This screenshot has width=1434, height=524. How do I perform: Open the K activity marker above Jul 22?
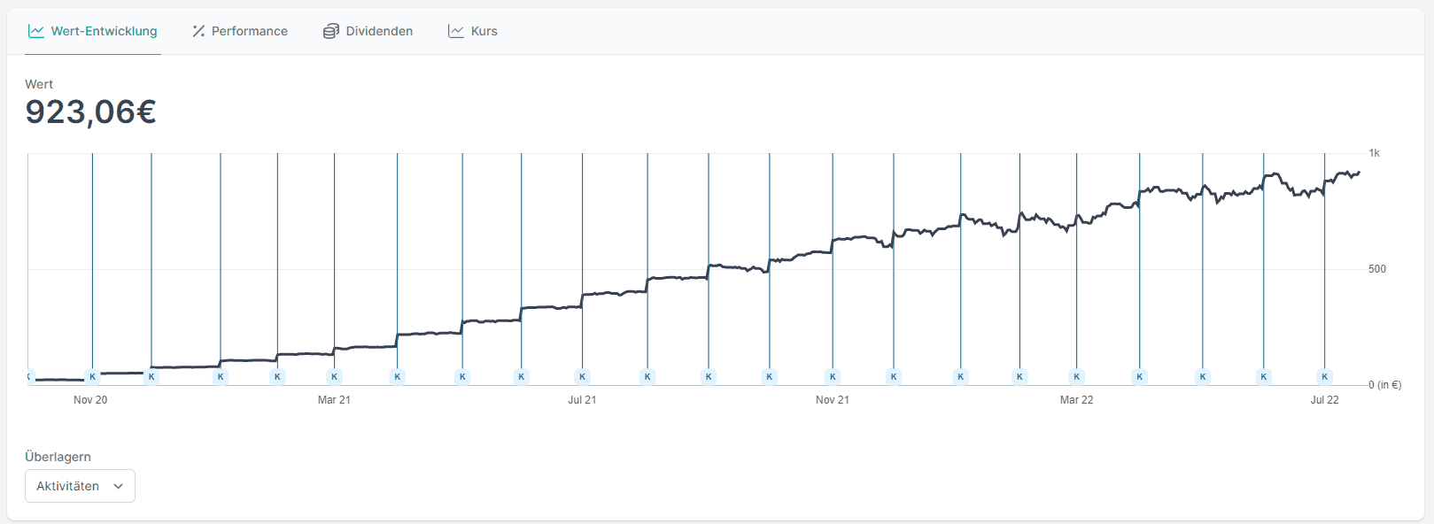1324,377
